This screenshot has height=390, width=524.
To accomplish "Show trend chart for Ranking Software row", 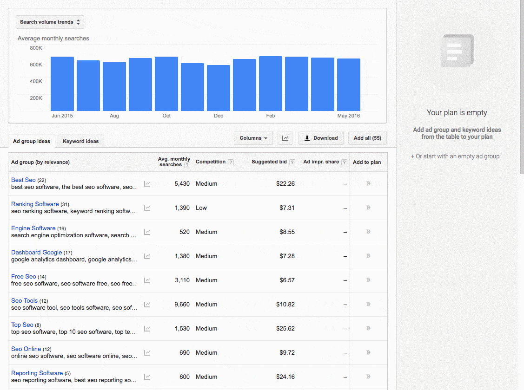I will [x=147, y=208].
